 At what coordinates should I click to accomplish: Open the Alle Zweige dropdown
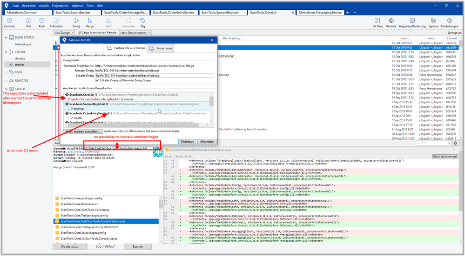64,33
